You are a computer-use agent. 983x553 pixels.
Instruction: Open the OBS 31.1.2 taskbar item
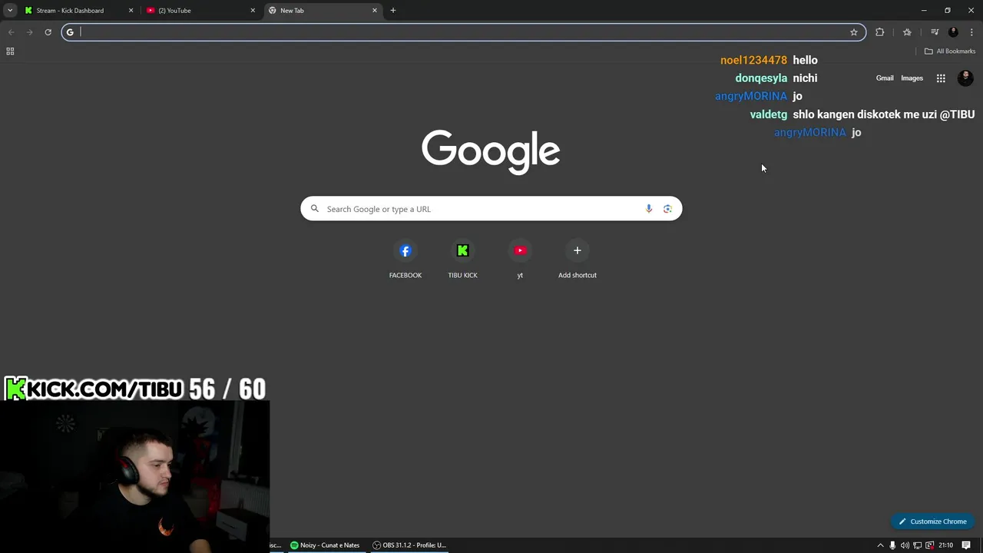409,545
